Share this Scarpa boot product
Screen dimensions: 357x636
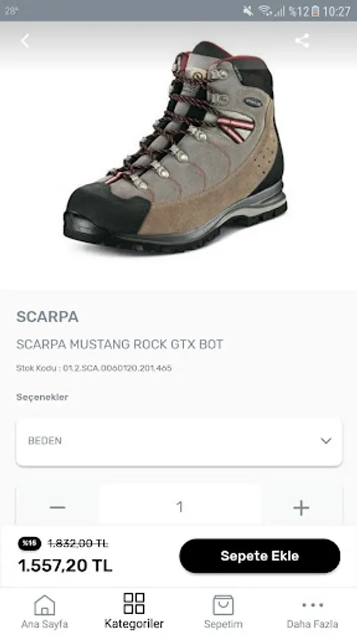pyautogui.click(x=303, y=40)
